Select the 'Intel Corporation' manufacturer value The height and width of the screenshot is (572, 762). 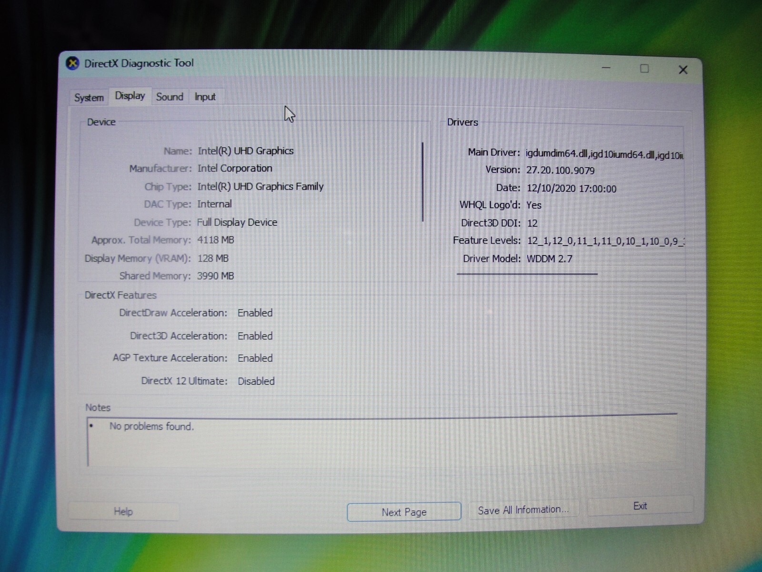click(235, 168)
